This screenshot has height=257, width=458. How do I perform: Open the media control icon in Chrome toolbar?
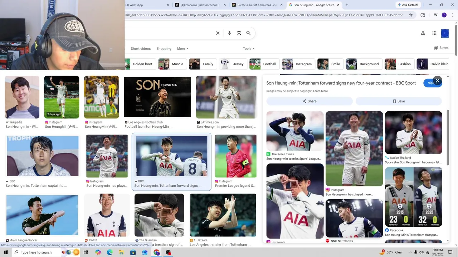(435, 15)
